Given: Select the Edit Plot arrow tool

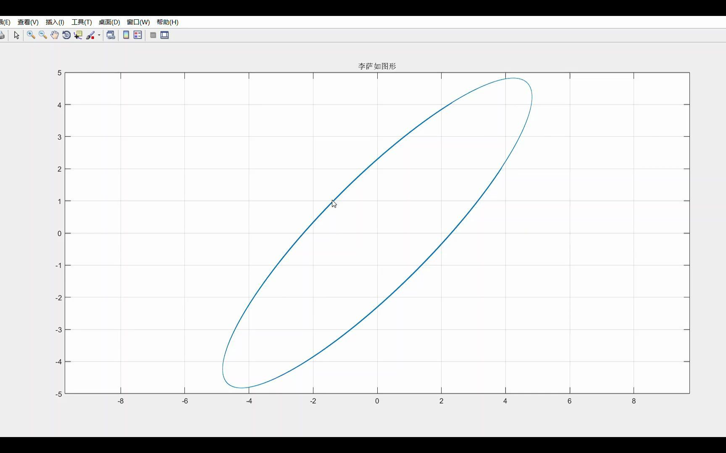Looking at the screenshot, I should tap(16, 35).
